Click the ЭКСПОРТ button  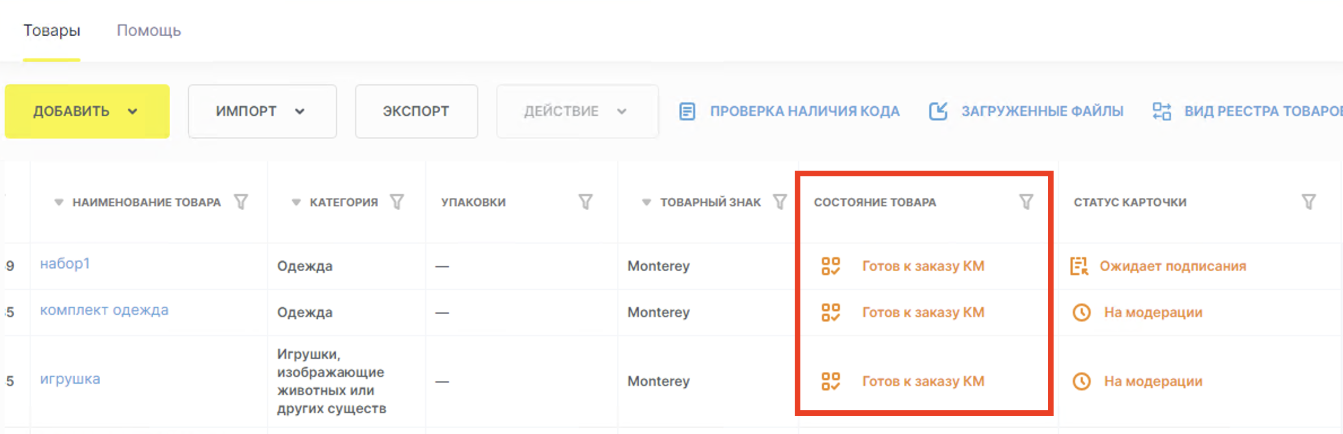coord(417,111)
